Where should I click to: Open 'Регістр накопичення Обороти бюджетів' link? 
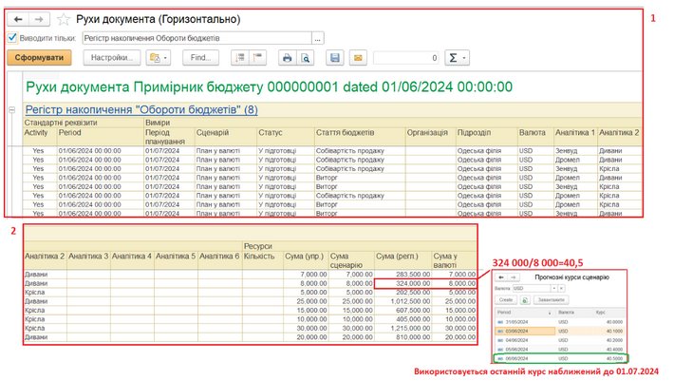click(x=140, y=110)
